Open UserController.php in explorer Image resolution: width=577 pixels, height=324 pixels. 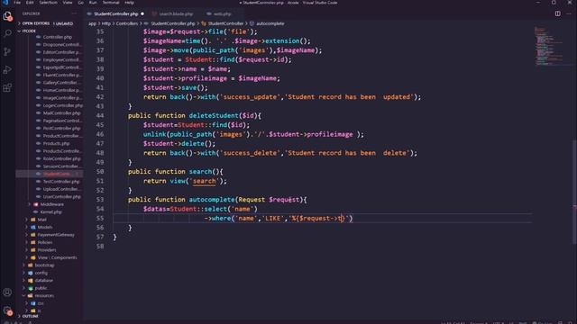tap(61, 197)
